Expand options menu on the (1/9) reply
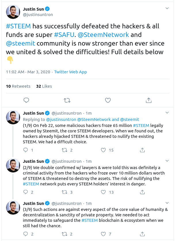This screenshot has height=241, width=175. [x=168, y=113]
